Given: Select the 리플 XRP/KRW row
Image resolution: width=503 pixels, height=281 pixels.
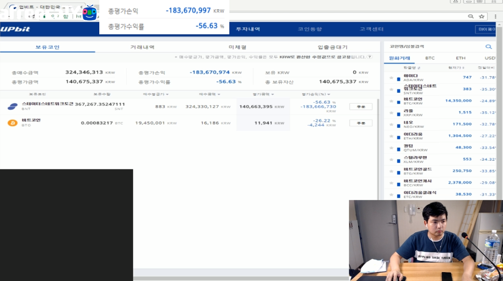Looking at the screenshot, I should (x=440, y=112).
